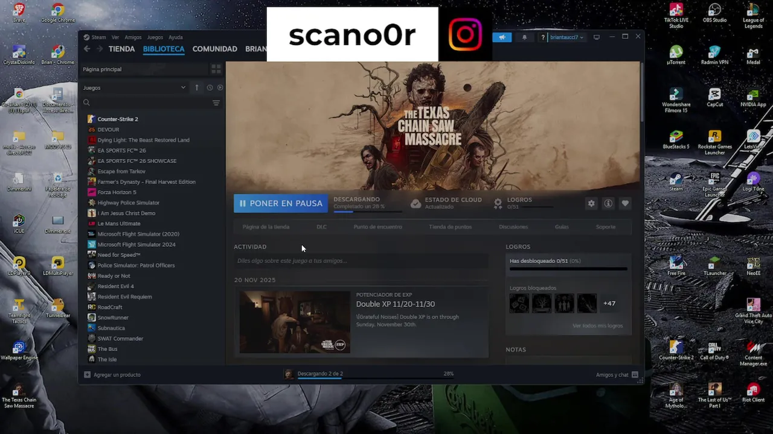The height and width of the screenshot is (434, 773).
Task: Open the game settings gear icon
Action: [591, 204]
